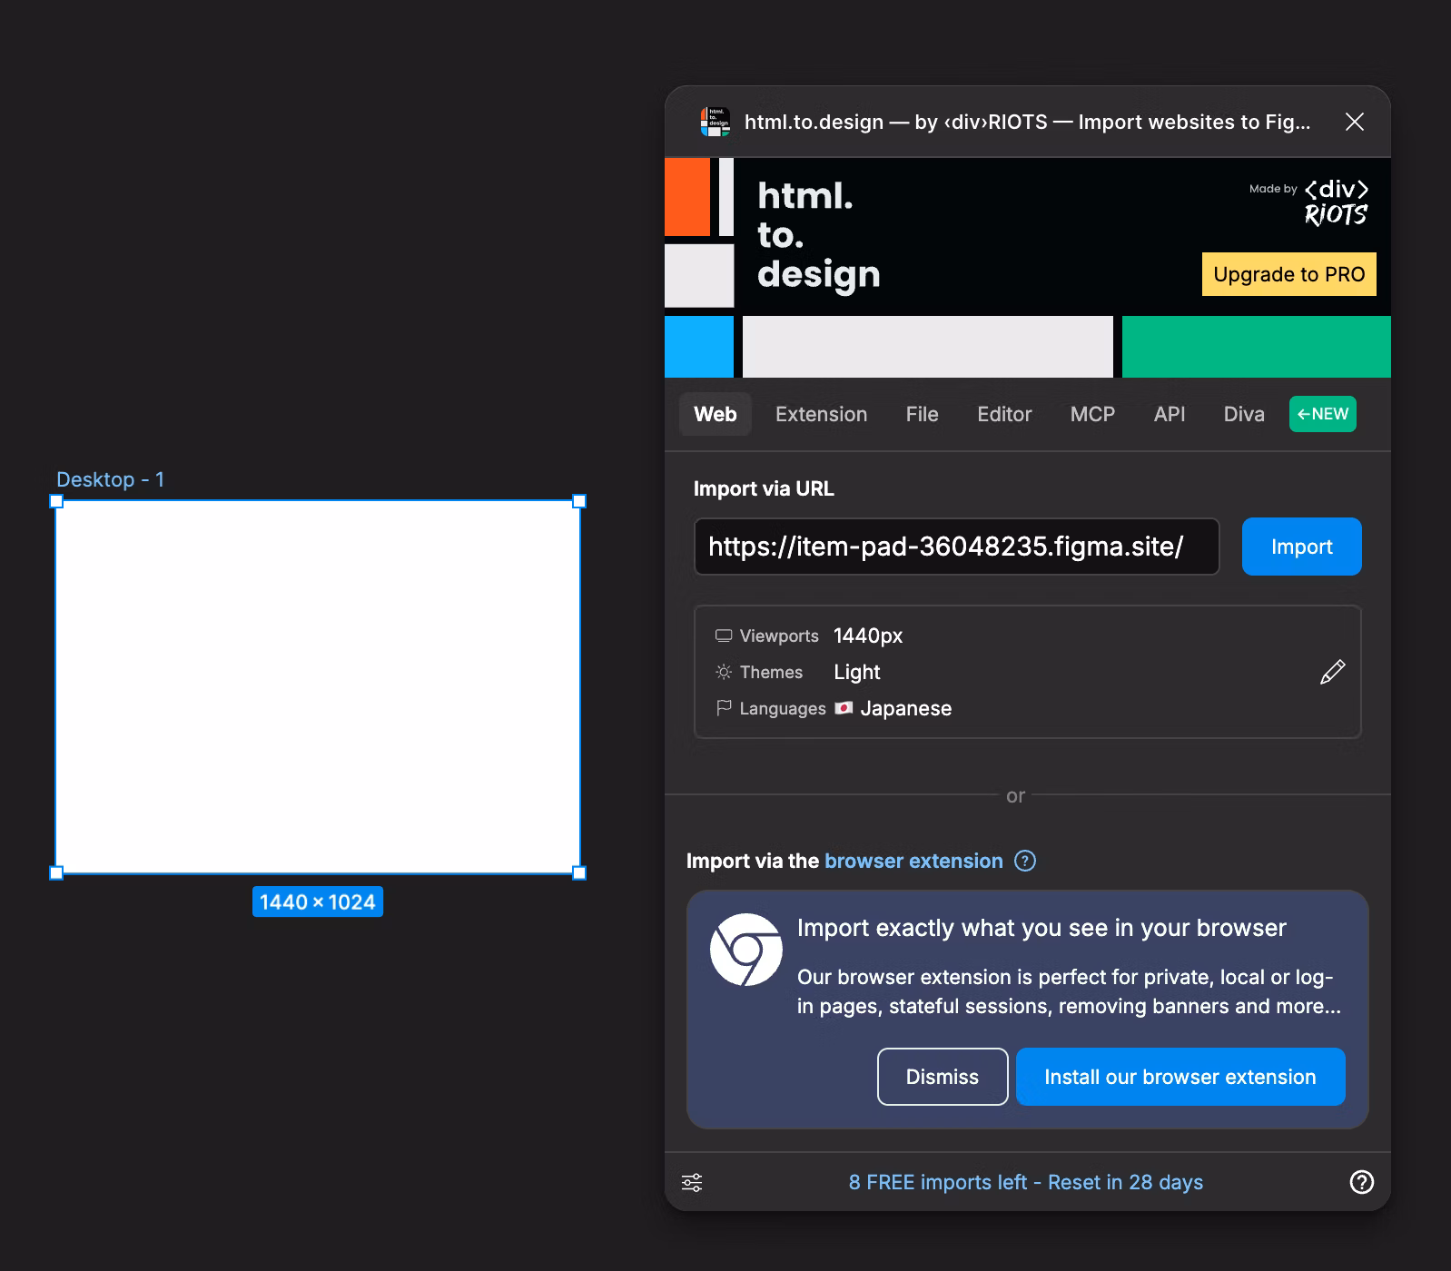Click the Import via URL heading
The image size is (1451, 1271).
764,488
